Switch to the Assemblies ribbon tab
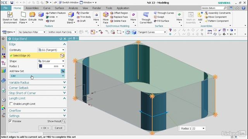This screenshot has width=248, height=139. (32, 8)
